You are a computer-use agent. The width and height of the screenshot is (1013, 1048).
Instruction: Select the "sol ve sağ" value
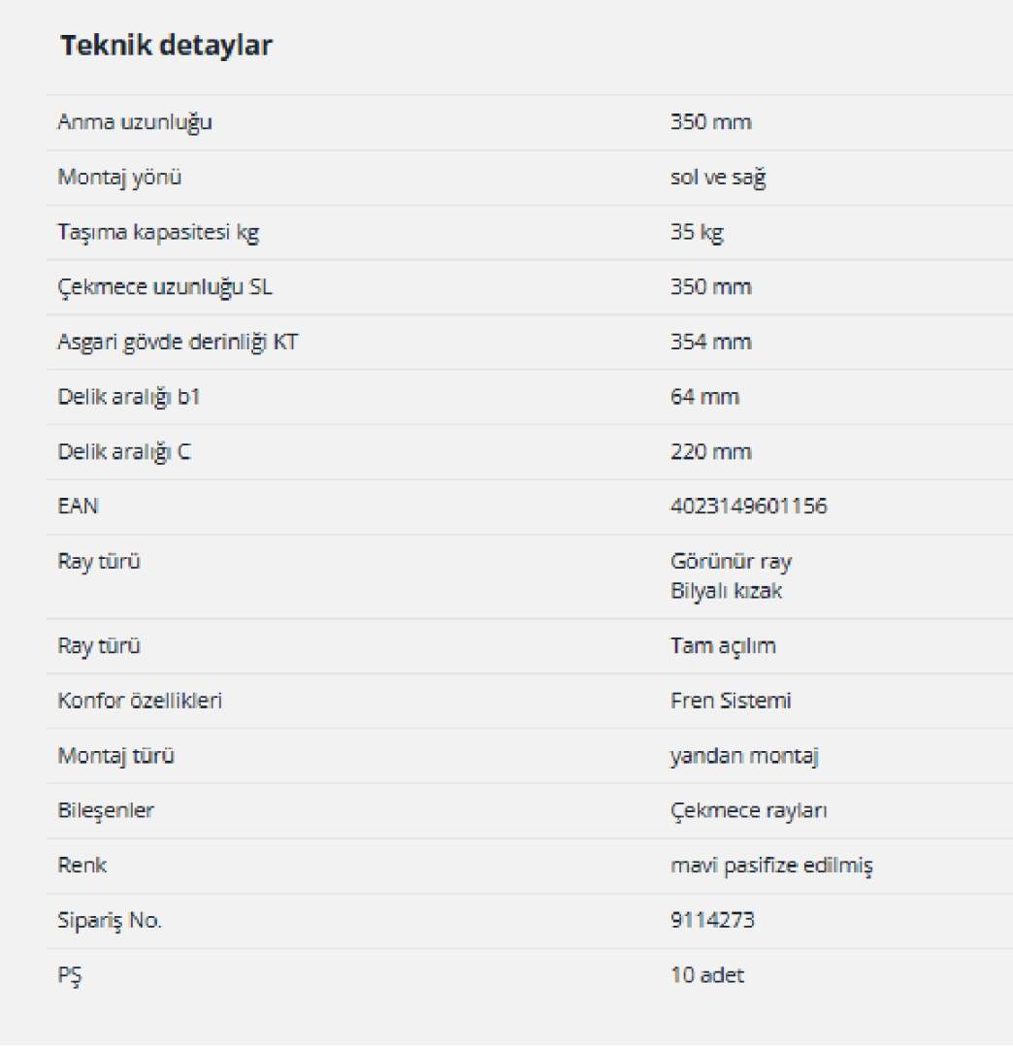click(x=717, y=179)
